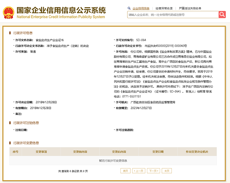Focus the enterprise name search field

click(x=172, y=15)
